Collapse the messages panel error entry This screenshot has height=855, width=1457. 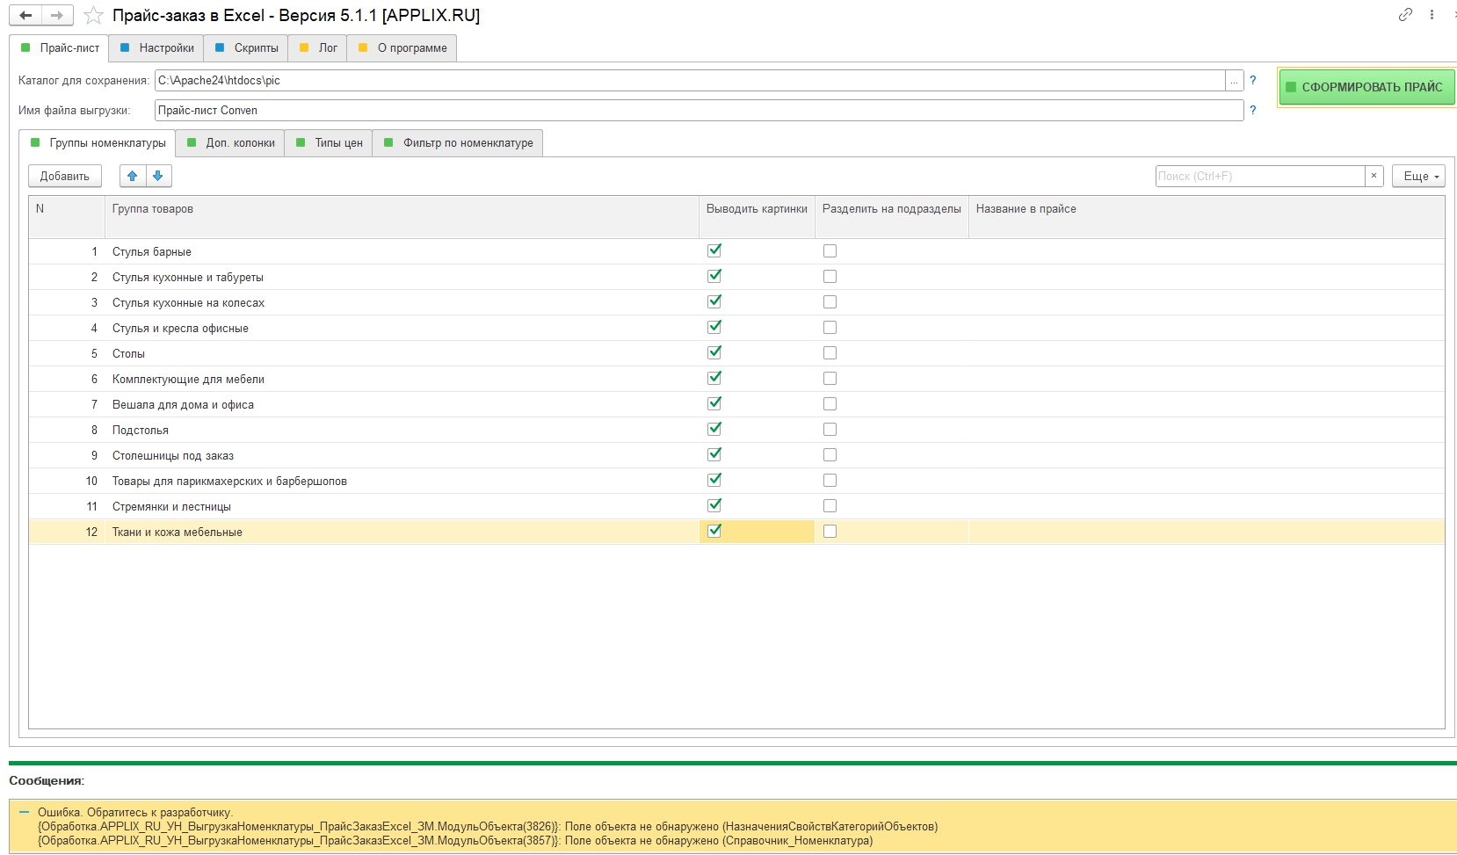[24, 813]
